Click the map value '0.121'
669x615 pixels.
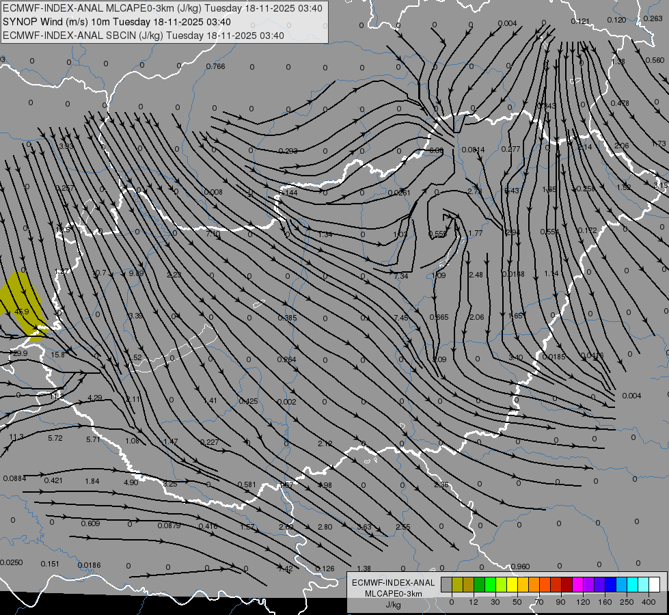click(580, 21)
